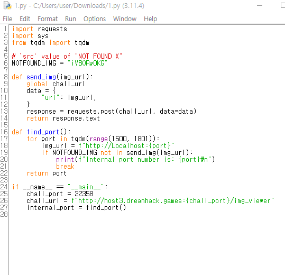Minimize the IDLE editor window
The width and height of the screenshot is (285, 275).
(260, 6)
